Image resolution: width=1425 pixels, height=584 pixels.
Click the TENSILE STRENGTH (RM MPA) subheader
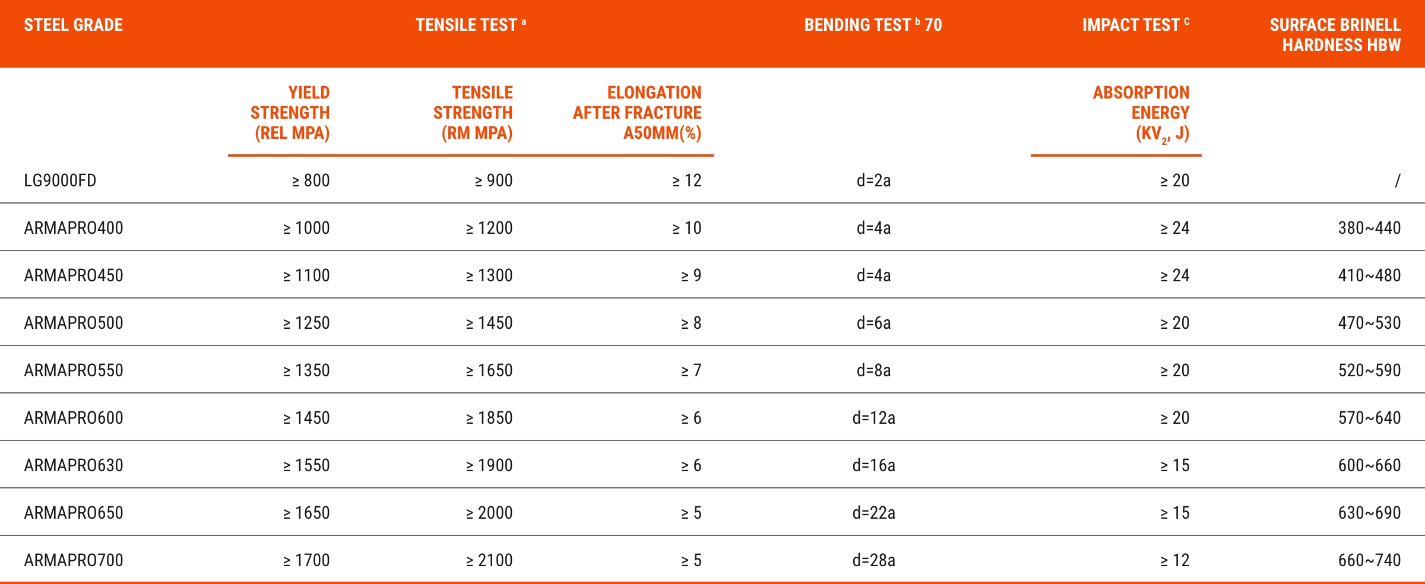coord(473,113)
